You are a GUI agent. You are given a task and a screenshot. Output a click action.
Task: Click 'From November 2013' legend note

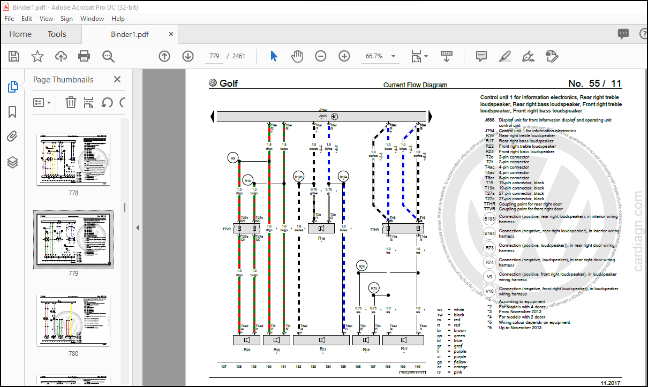pyautogui.click(x=519, y=312)
